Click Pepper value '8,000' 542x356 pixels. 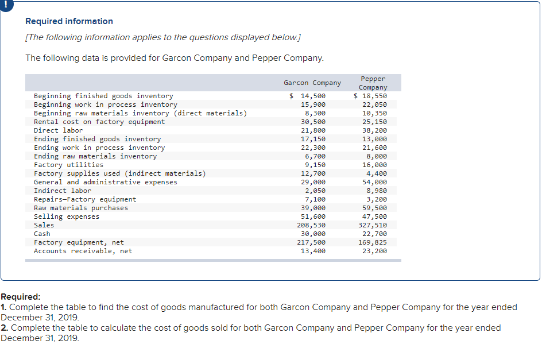tap(377, 156)
